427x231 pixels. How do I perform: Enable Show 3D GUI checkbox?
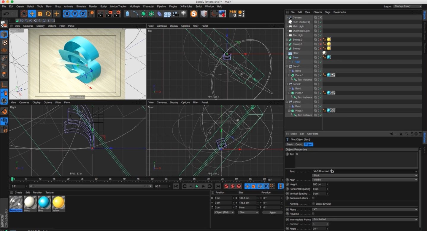(314, 204)
